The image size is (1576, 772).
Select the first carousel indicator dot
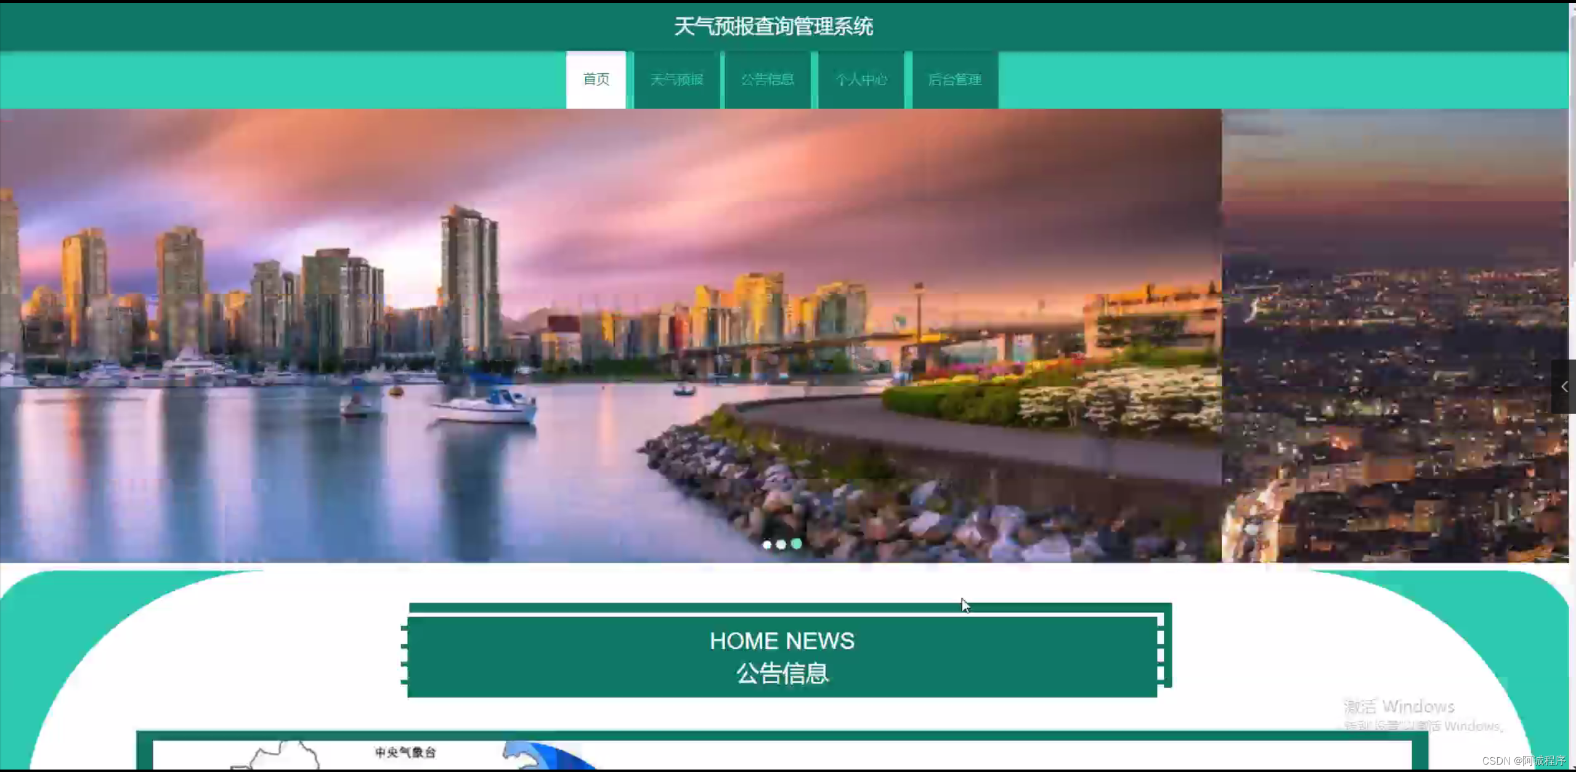pos(766,544)
